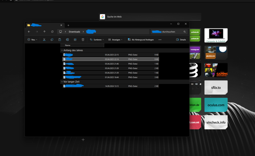This screenshot has width=255, height=156.
Task: Click the 'Suche im Web' search field
Action: click(150, 17)
